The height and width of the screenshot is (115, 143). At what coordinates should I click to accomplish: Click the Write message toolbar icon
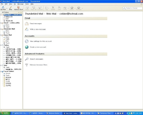(x=11, y=8)
